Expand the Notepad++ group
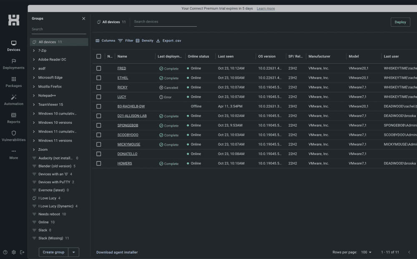 (x=34, y=96)
